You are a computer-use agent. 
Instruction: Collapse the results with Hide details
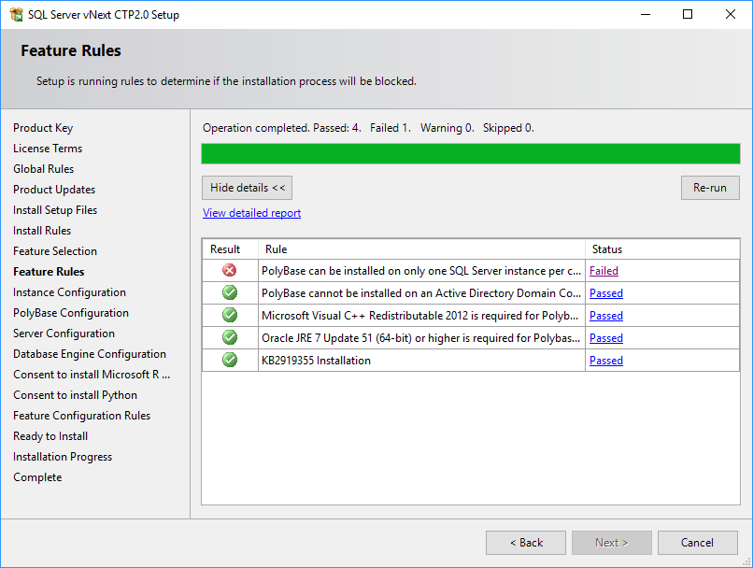[247, 188]
